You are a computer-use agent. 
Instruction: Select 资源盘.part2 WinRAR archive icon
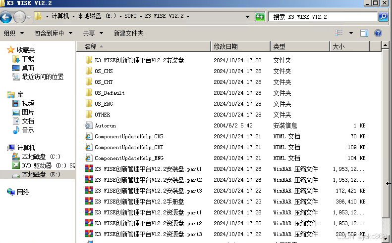point(89,223)
